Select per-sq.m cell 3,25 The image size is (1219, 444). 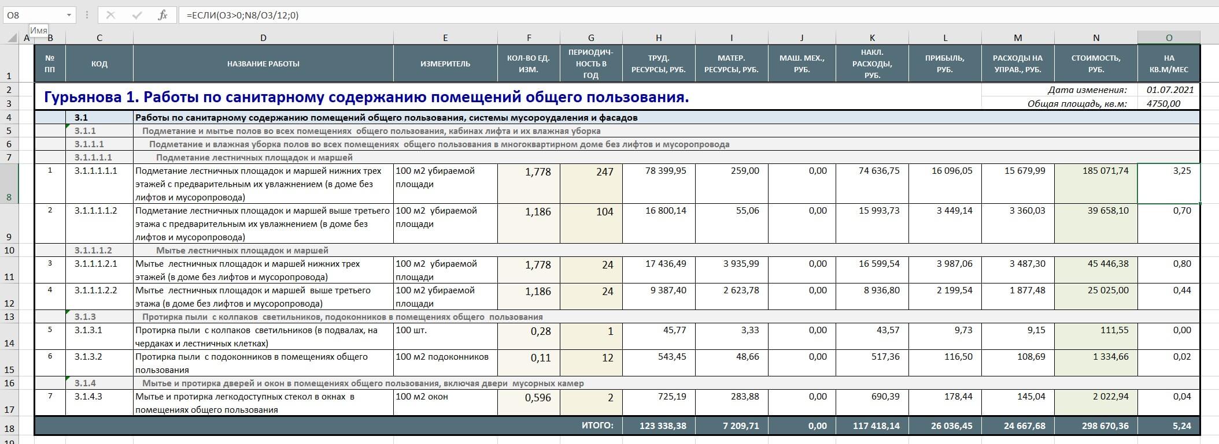pyautogui.click(x=1169, y=184)
